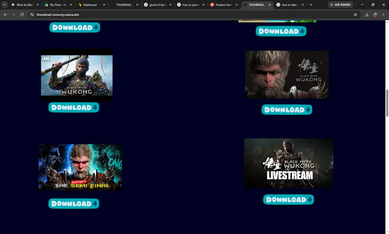Open the profile avatar icon
This screenshot has width=389, height=234.
pyautogui.click(x=375, y=15)
